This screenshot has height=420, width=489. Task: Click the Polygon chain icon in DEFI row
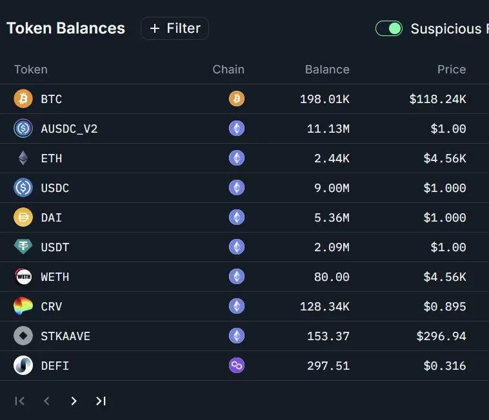click(237, 365)
